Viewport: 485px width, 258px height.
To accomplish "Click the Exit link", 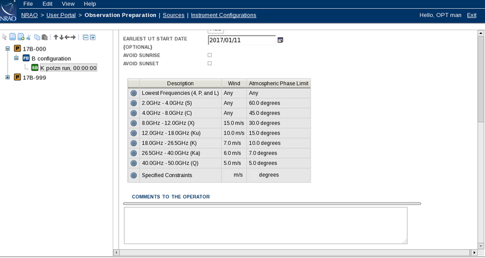I will [x=471, y=15].
